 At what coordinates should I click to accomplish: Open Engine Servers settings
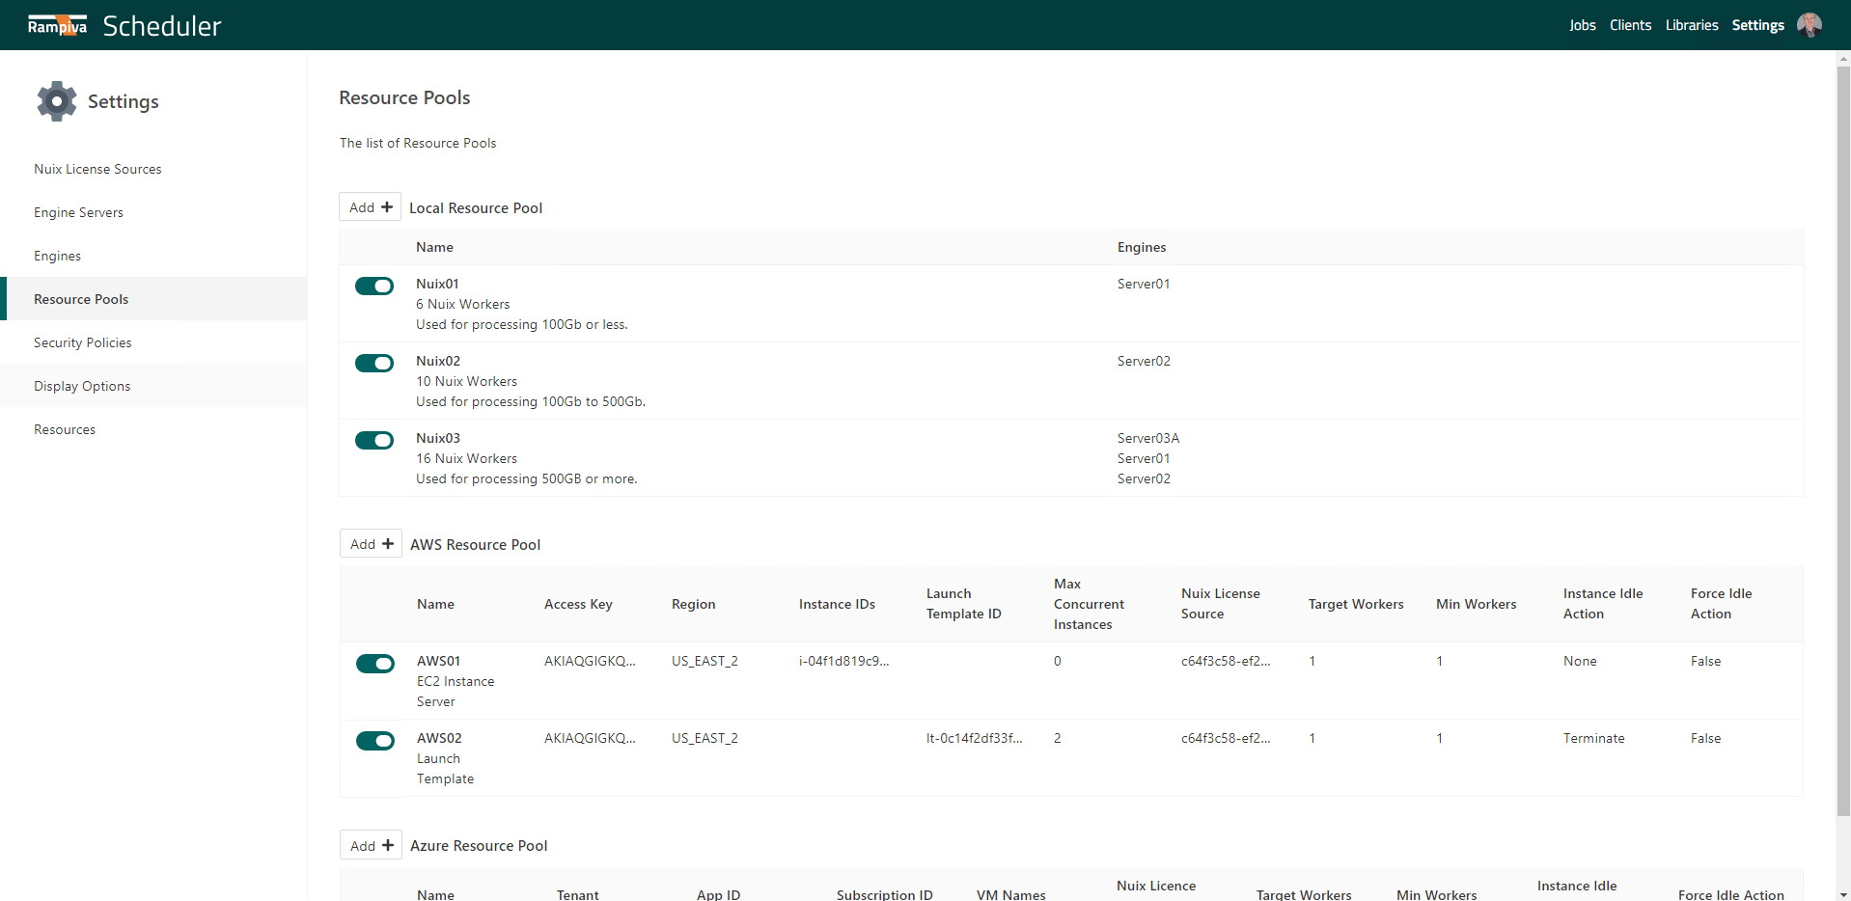(x=78, y=212)
